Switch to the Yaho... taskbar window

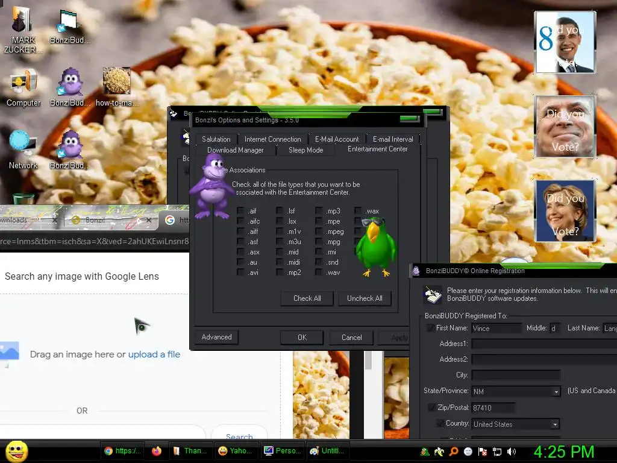pos(236,451)
